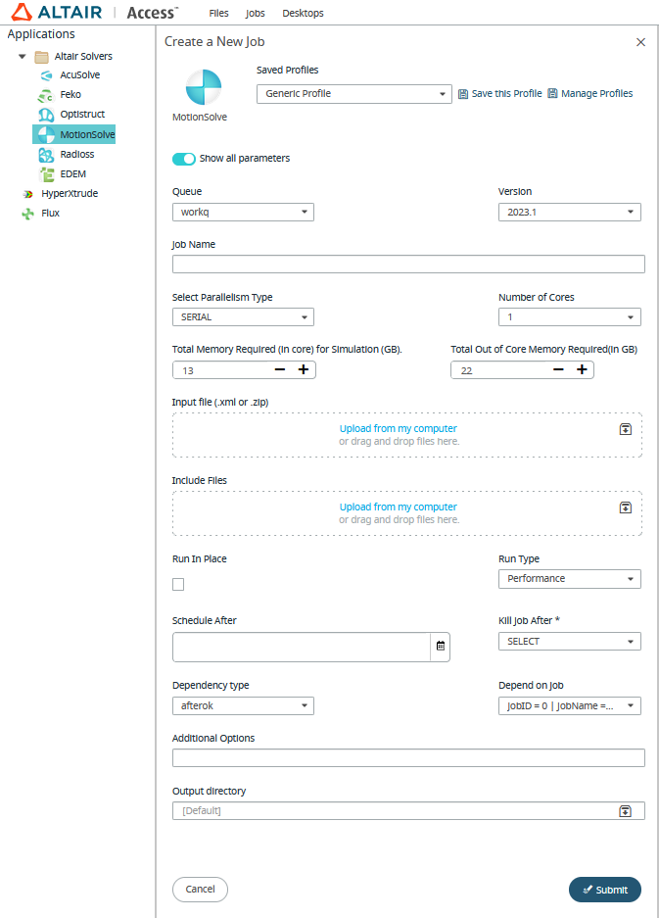659x918 pixels.
Task: Select the Flux label in the tree
Action: (x=50, y=214)
